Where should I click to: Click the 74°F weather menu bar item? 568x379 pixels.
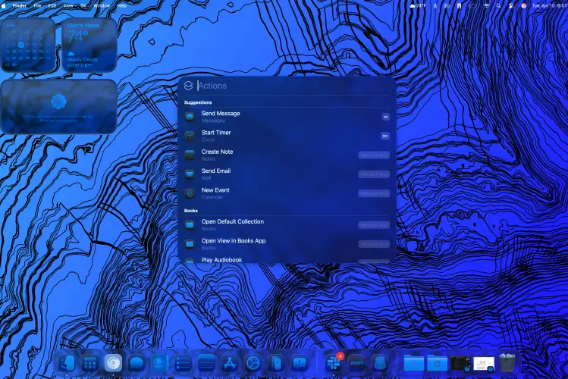tap(418, 5)
